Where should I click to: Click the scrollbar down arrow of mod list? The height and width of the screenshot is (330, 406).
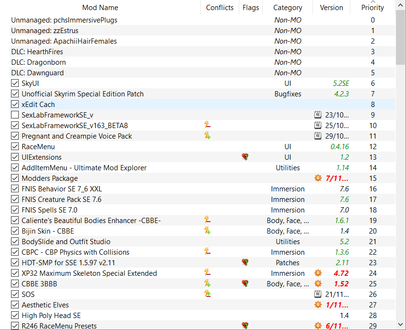point(401,324)
